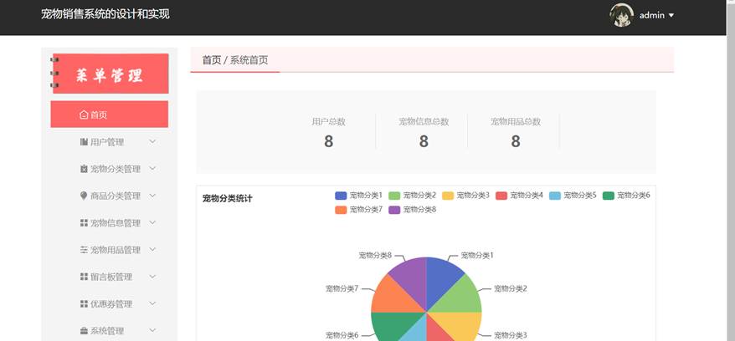
Task: Expand the 宠物信息管理 chevron
Action: click(152, 222)
